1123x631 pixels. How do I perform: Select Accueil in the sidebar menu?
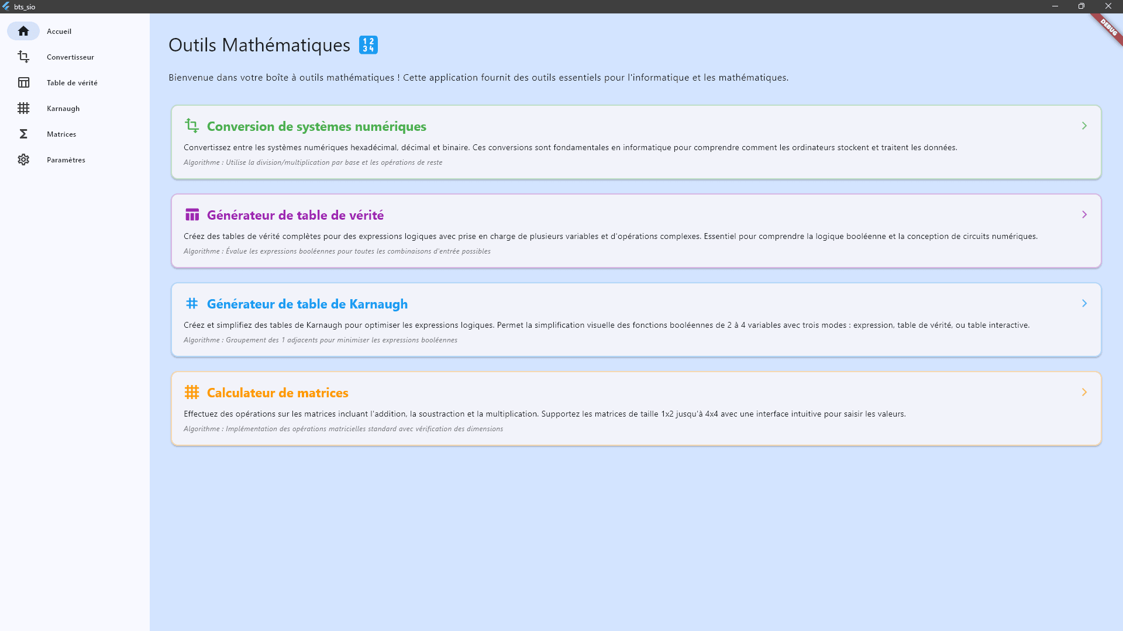59,31
